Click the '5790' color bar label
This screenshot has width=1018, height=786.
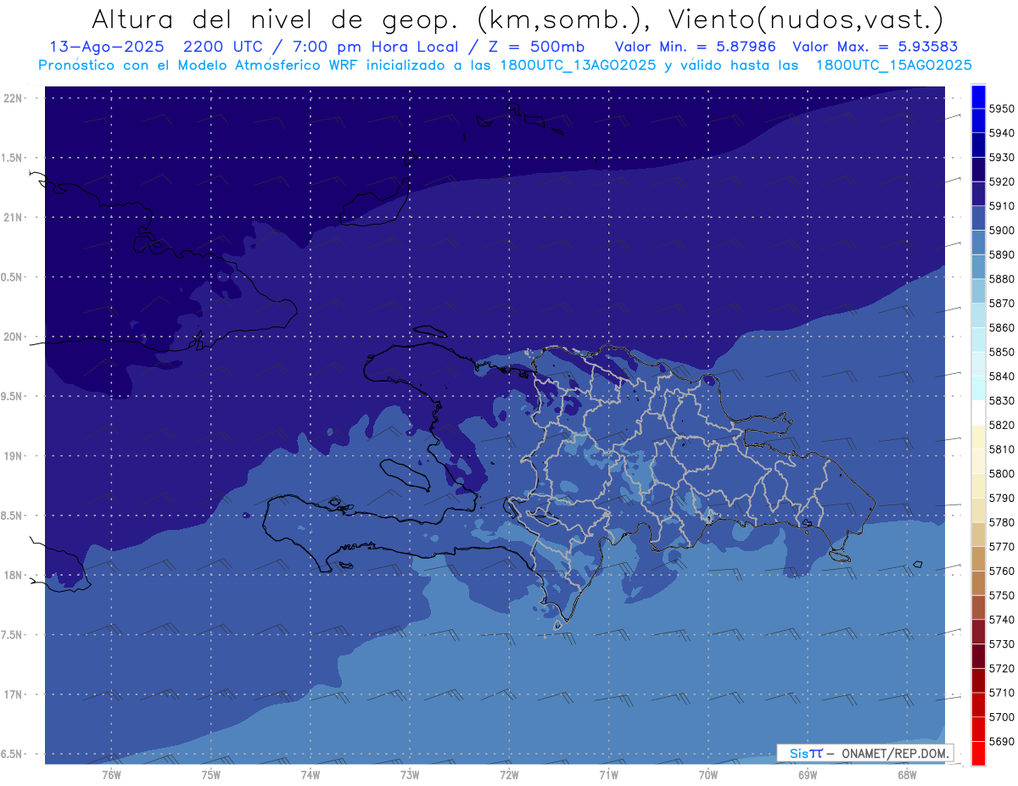pos(1002,498)
